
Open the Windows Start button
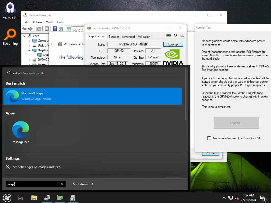point(7,198)
